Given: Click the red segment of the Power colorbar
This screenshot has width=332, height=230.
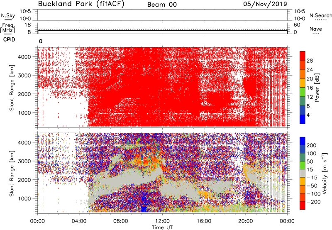Looking at the screenshot, I should click(303, 56).
